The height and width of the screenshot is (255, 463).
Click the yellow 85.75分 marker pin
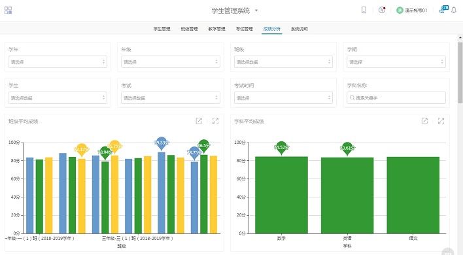click(114, 146)
